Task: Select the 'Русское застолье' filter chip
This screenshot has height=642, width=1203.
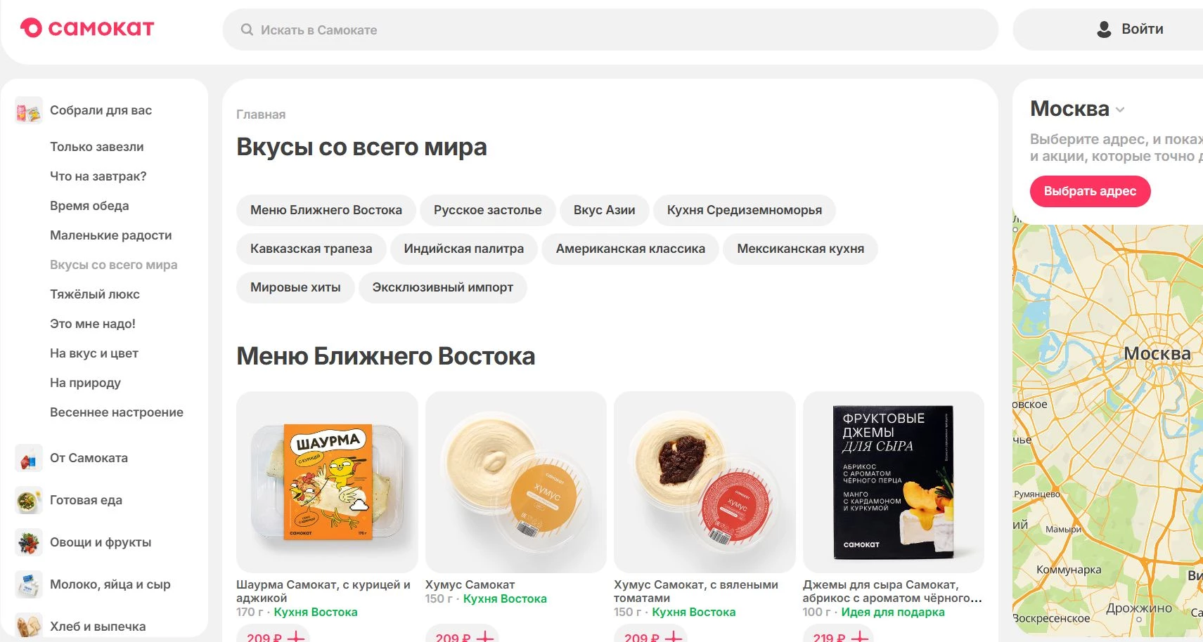Action: 487,210
